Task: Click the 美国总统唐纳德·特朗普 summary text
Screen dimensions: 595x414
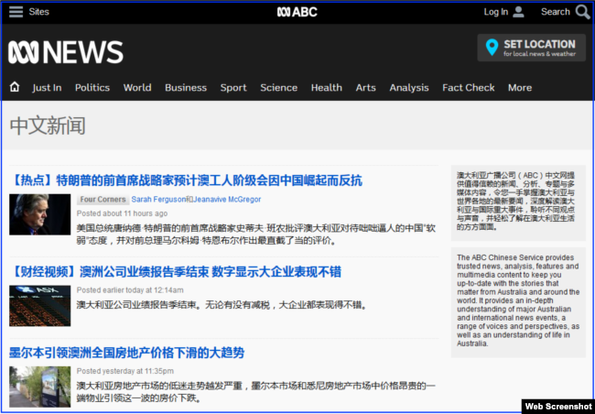Action: (256, 234)
